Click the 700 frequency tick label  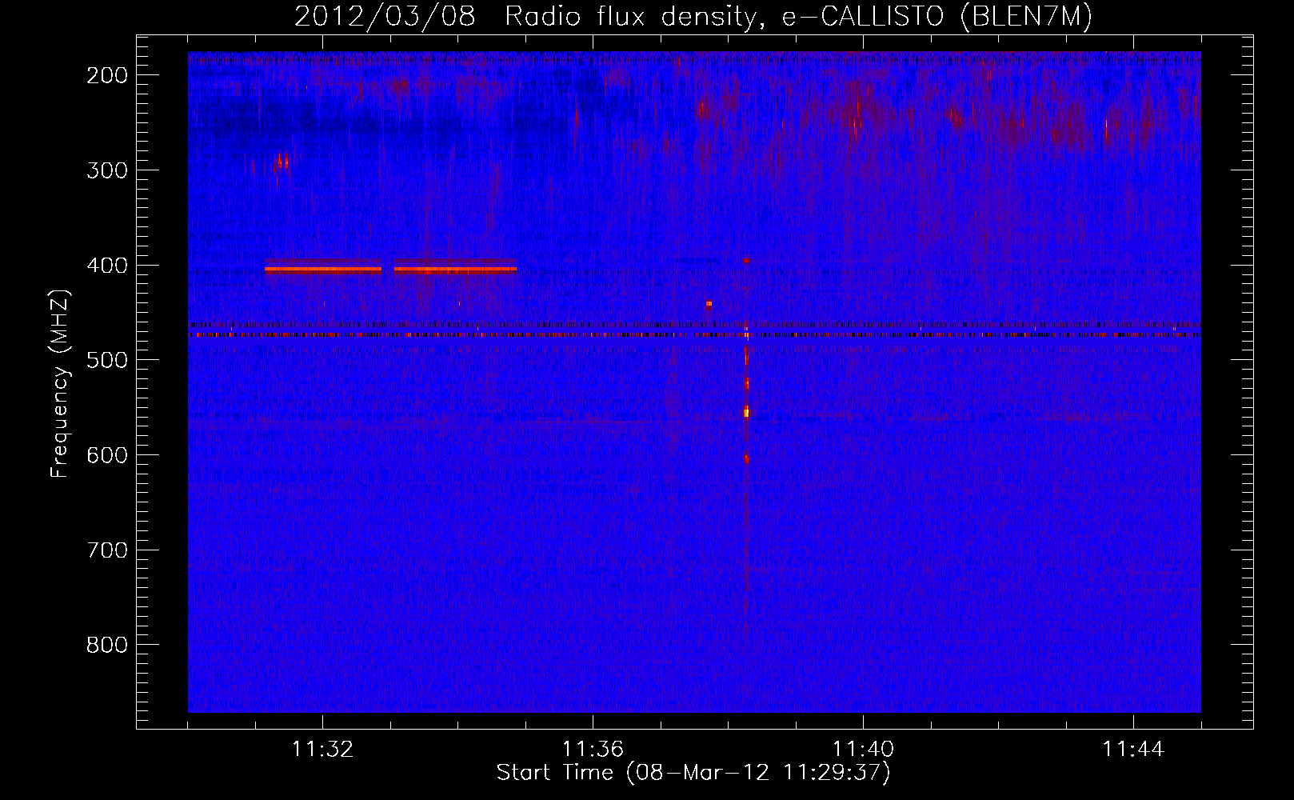tap(107, 550)
